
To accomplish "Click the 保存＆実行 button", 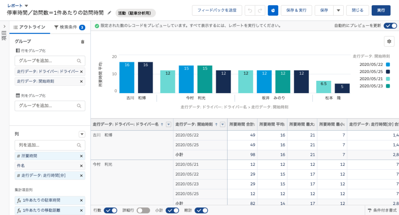I will coord(296,11).
